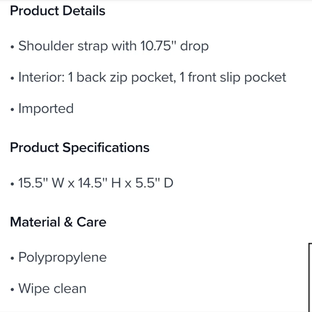This screenshot has height=312, width=312.
Task: Click the word "Imported"
Action: (x=46, y=109)
